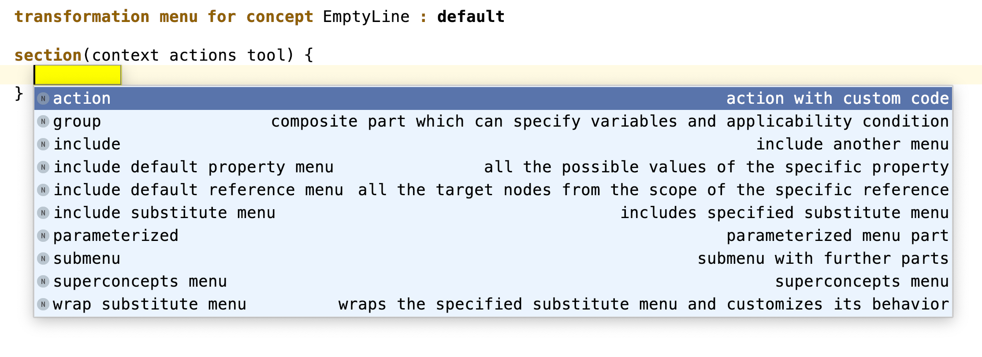Pick include default property menu entry
The width and height of the screenshot is (982, 357).
click(193, 167)
